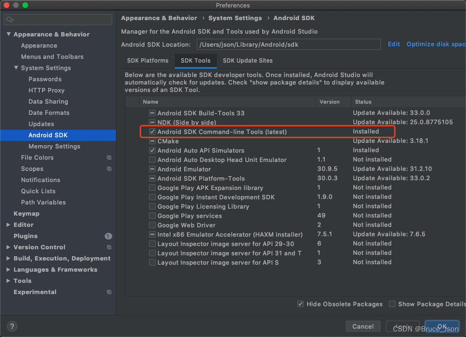Image resolution: width=466 pixels, height=337 pixels.
Task: Expand Build, Execution, Deployment section
Action: coord(8,259)
